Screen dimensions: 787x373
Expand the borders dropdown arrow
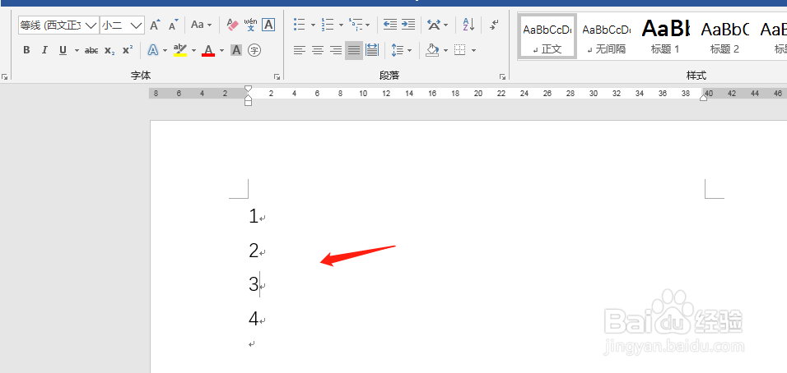(474, 51)
